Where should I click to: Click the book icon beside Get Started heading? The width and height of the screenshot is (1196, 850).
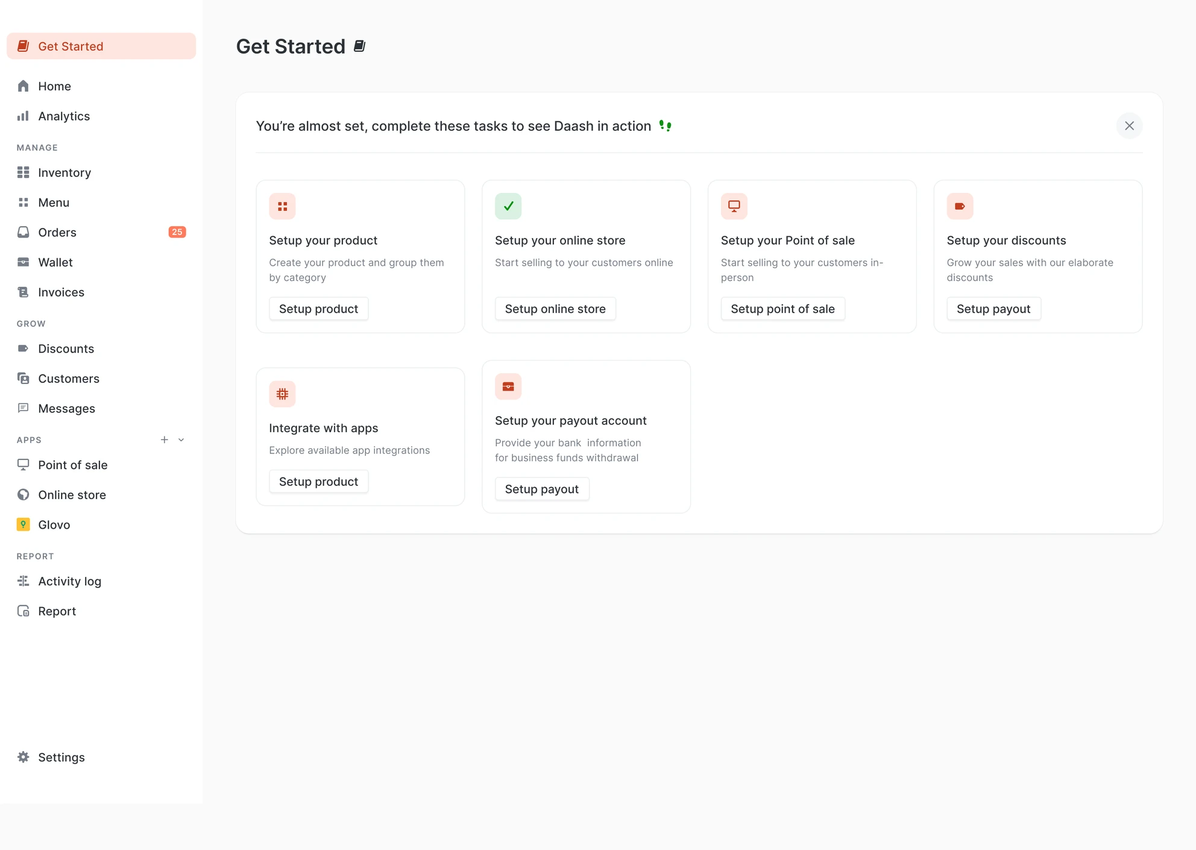pos(359,46)
